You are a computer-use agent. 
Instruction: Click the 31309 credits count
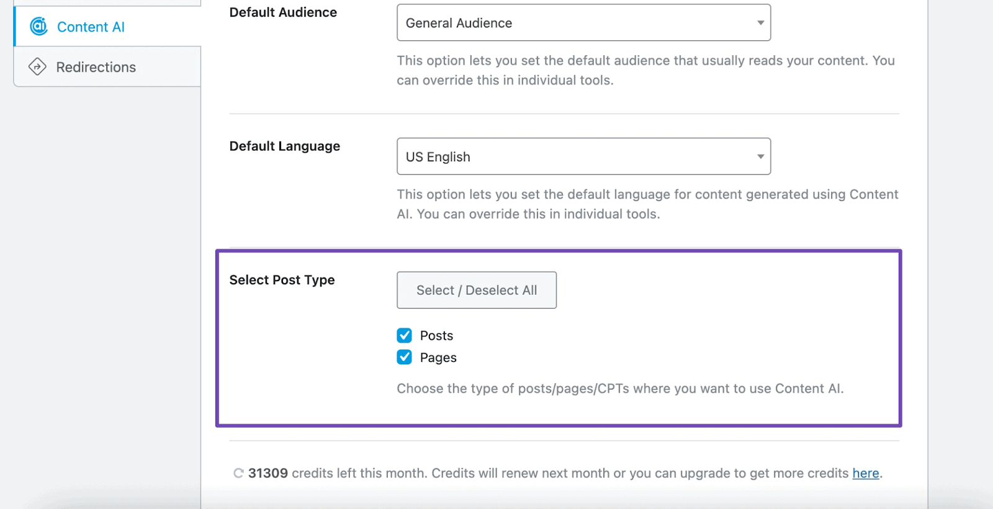tap(267, 473)
